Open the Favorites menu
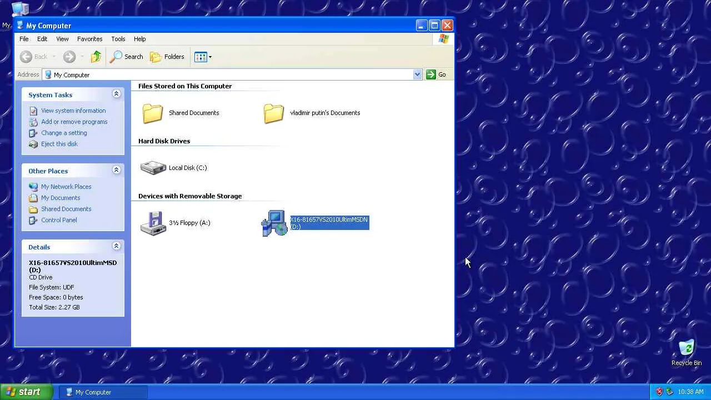The height and width of the screenshot is (400, 711). [90, 39]
